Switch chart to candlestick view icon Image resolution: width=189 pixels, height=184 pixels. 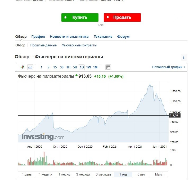click(x=22, y=67)
